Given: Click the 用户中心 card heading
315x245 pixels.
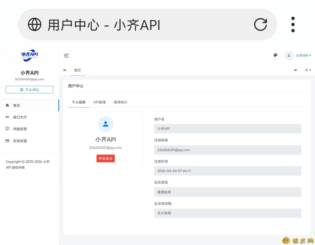Looking at the screenshot, I should click(76, 86).
